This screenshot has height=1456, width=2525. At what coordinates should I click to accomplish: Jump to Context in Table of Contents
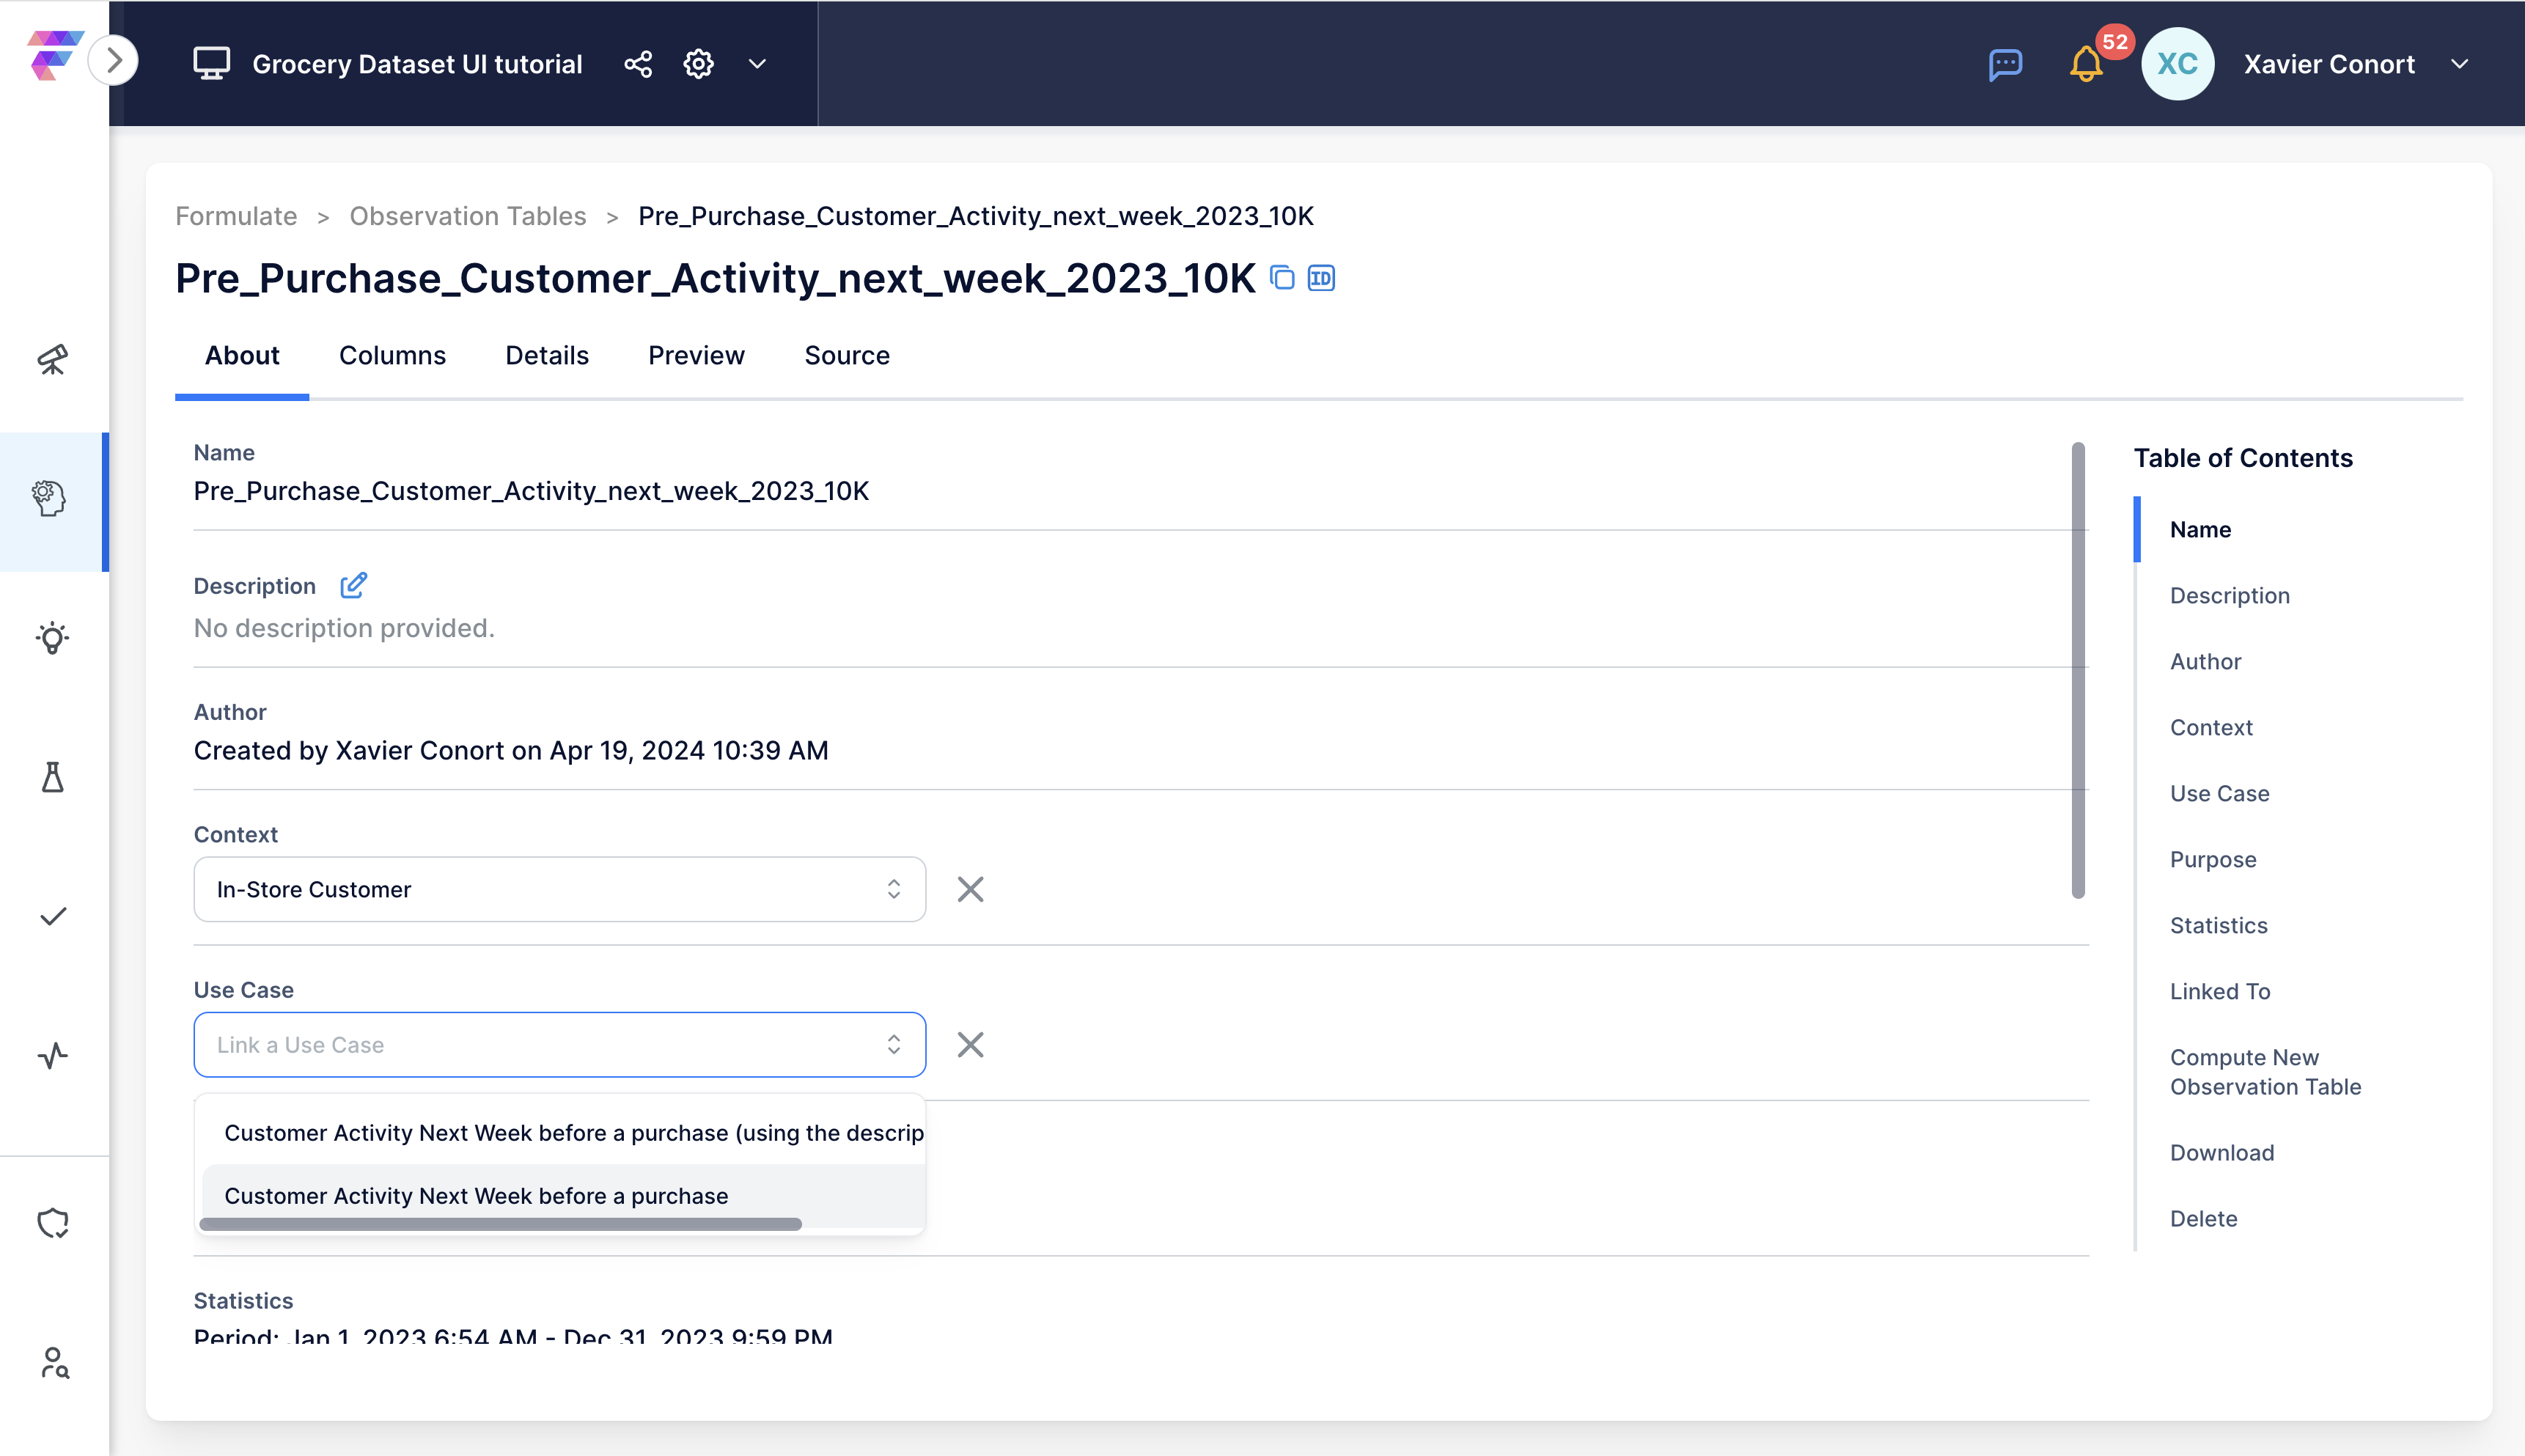2211,728
